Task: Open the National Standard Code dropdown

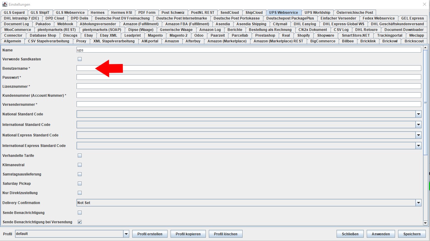Action: (x=418, y=114)
